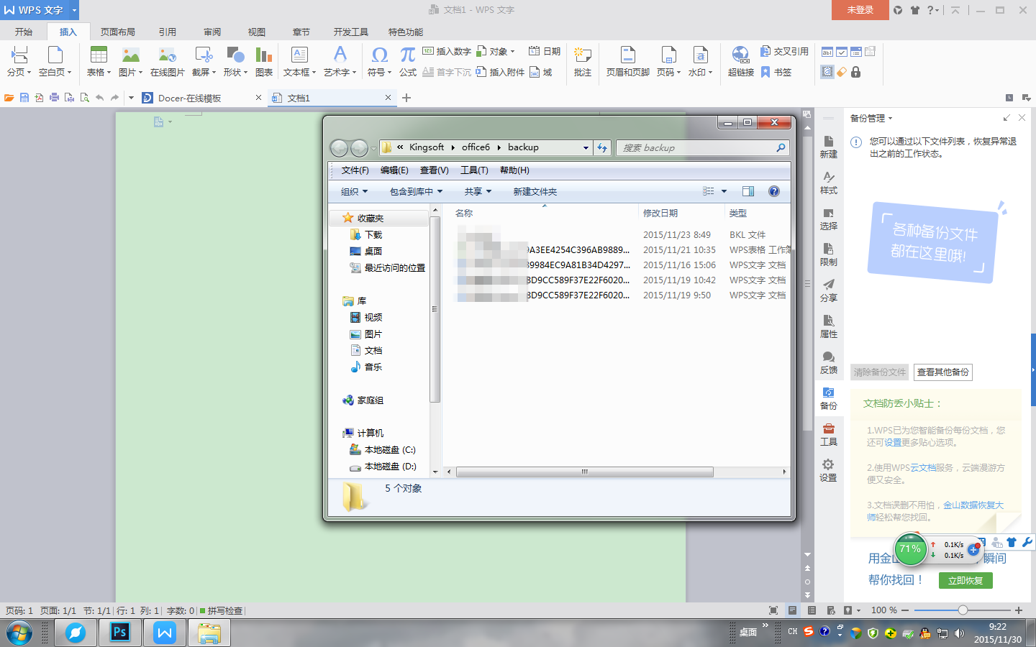Open 页眉和页脚 header and footer

tap(627, 55)
